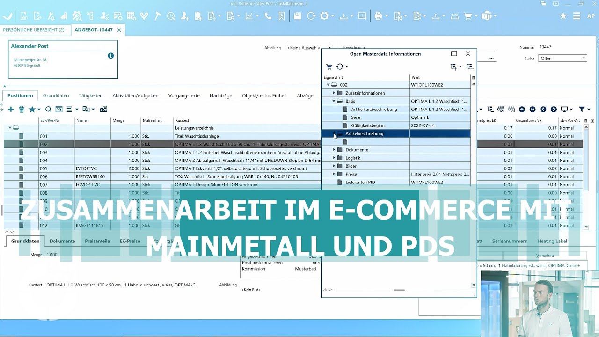Click the AP user initials button
The width and height of the screenshot is (599, 337).
(591, 16)
